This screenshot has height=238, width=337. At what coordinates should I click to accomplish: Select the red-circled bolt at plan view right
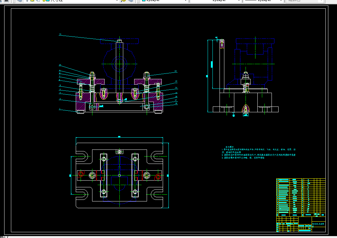[158, 177]
